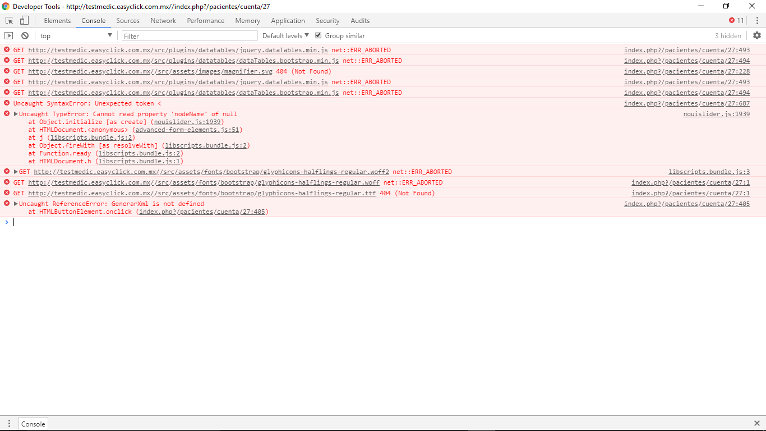Open the nouislider.js:1939 source link on the right

pos(717,114)
